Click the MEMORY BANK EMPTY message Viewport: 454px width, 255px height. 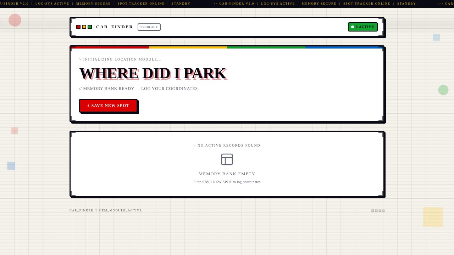[227, 174]
